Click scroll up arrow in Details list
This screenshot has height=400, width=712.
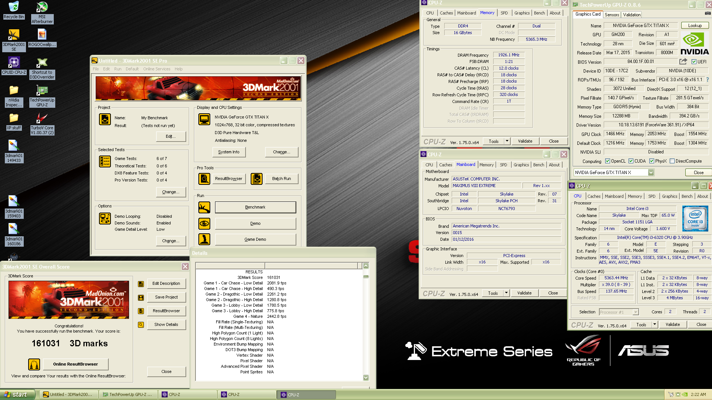click(x=366, y=266)
